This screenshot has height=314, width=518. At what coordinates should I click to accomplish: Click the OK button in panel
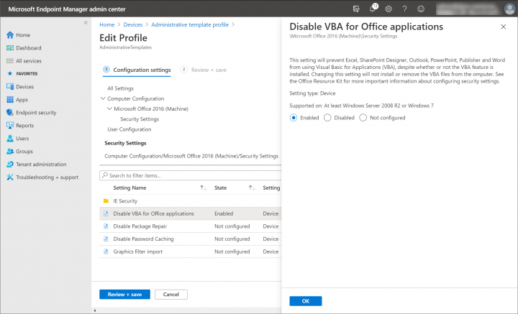click(306, 301)
